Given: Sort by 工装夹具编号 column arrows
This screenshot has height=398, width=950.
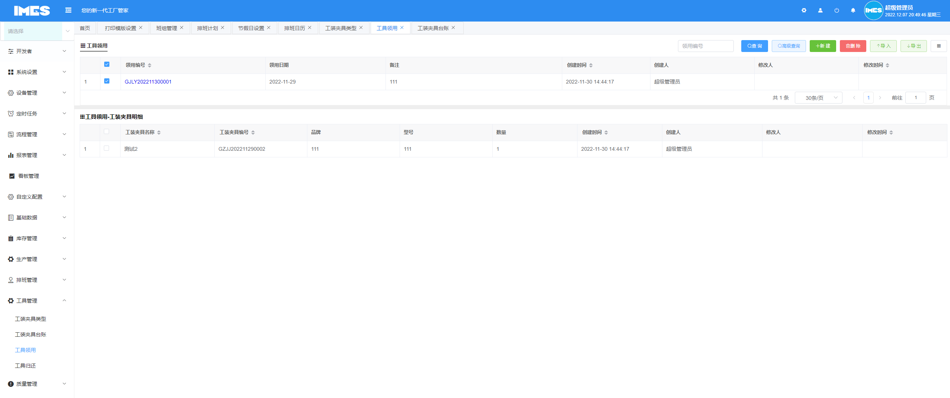Looking at the screenshot, I should (x=253, y=133).
